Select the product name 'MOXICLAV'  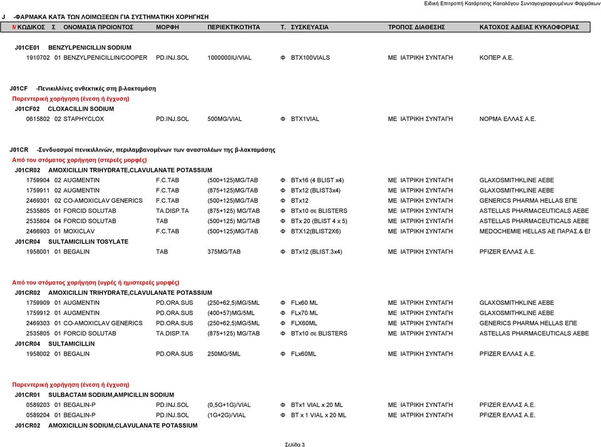(79, 231)
